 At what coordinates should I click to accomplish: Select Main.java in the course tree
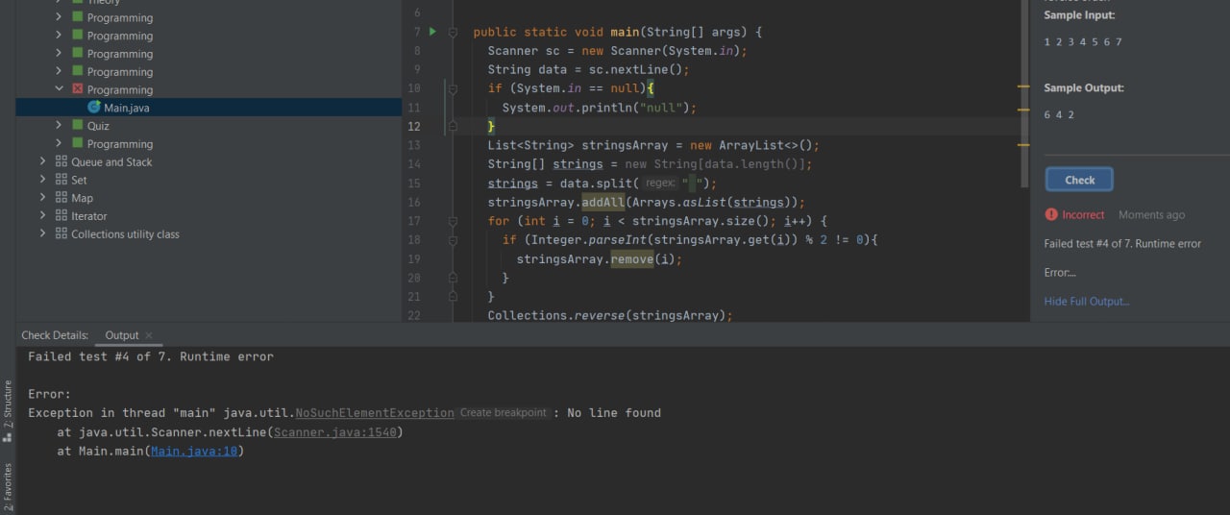126,108
